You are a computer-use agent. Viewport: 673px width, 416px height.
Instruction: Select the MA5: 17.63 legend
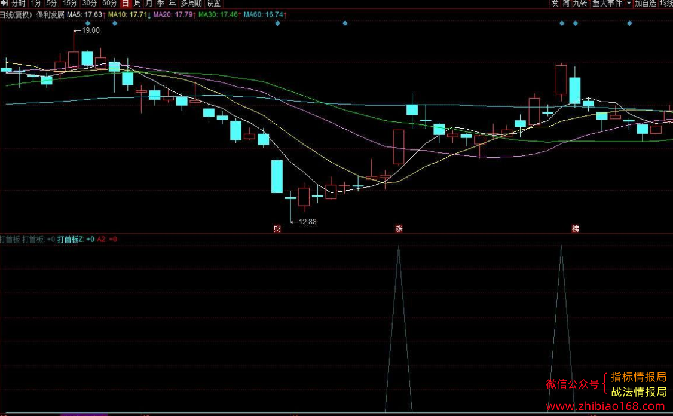(x=86, y=14)
